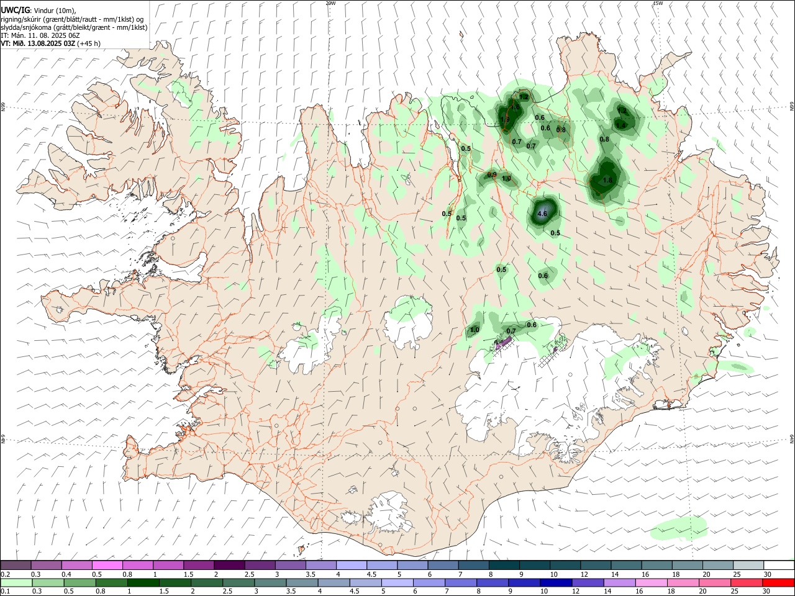
Task: Click the 1.0 label left of the glacier-edge 0.7
Action: tap(475, 330)
